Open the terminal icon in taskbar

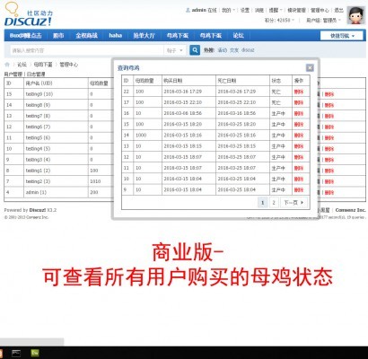16,353
